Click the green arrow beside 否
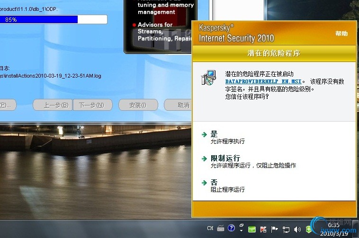 (x=204, y=183)
